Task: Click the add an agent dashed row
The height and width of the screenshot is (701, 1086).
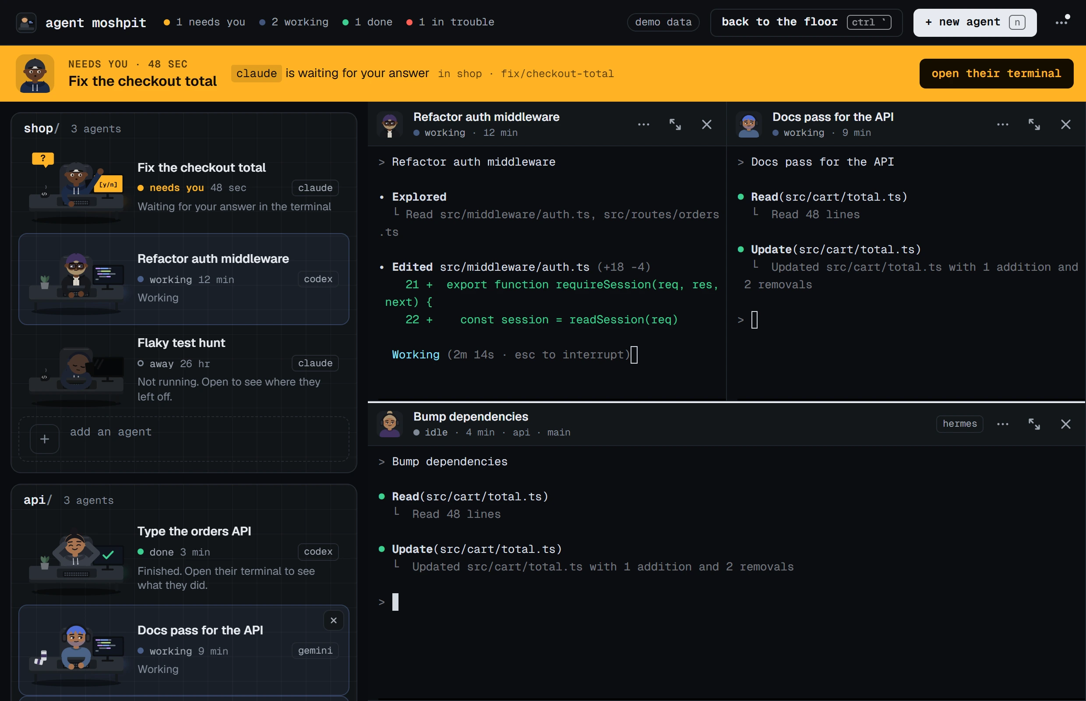Action: (184, 439)
